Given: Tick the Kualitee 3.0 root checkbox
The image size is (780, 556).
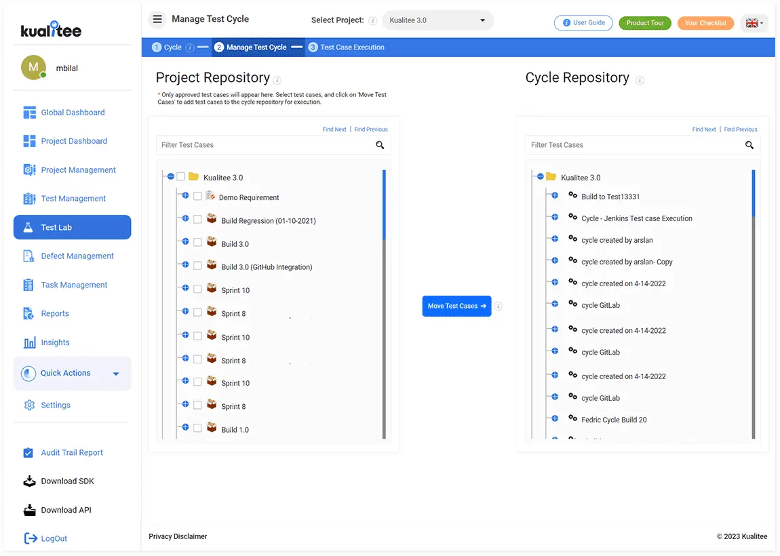Looking at the screenshot, I should pos(180,176).
